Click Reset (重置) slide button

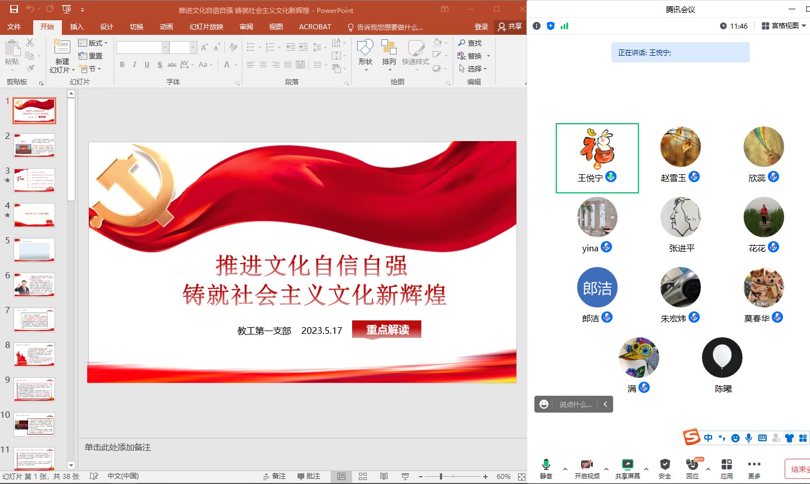click(91, 56)
